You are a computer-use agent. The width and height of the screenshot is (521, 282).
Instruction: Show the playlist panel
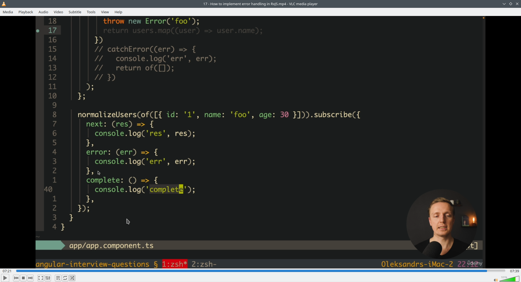point(58,278)
